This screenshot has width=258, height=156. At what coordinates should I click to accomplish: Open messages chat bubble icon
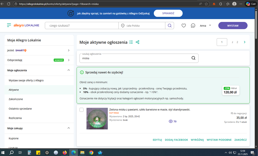point(193,26)
